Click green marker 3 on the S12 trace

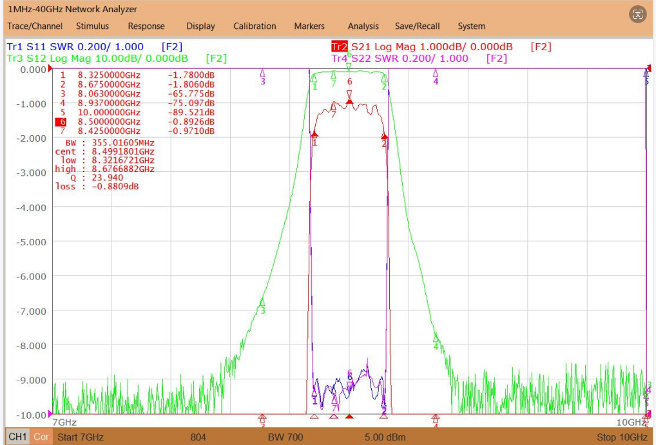262,302
